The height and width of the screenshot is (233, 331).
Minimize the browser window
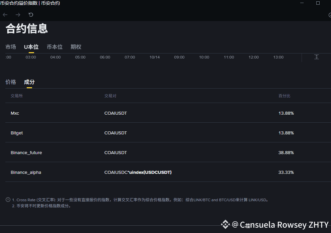click(x=302, y=3)
